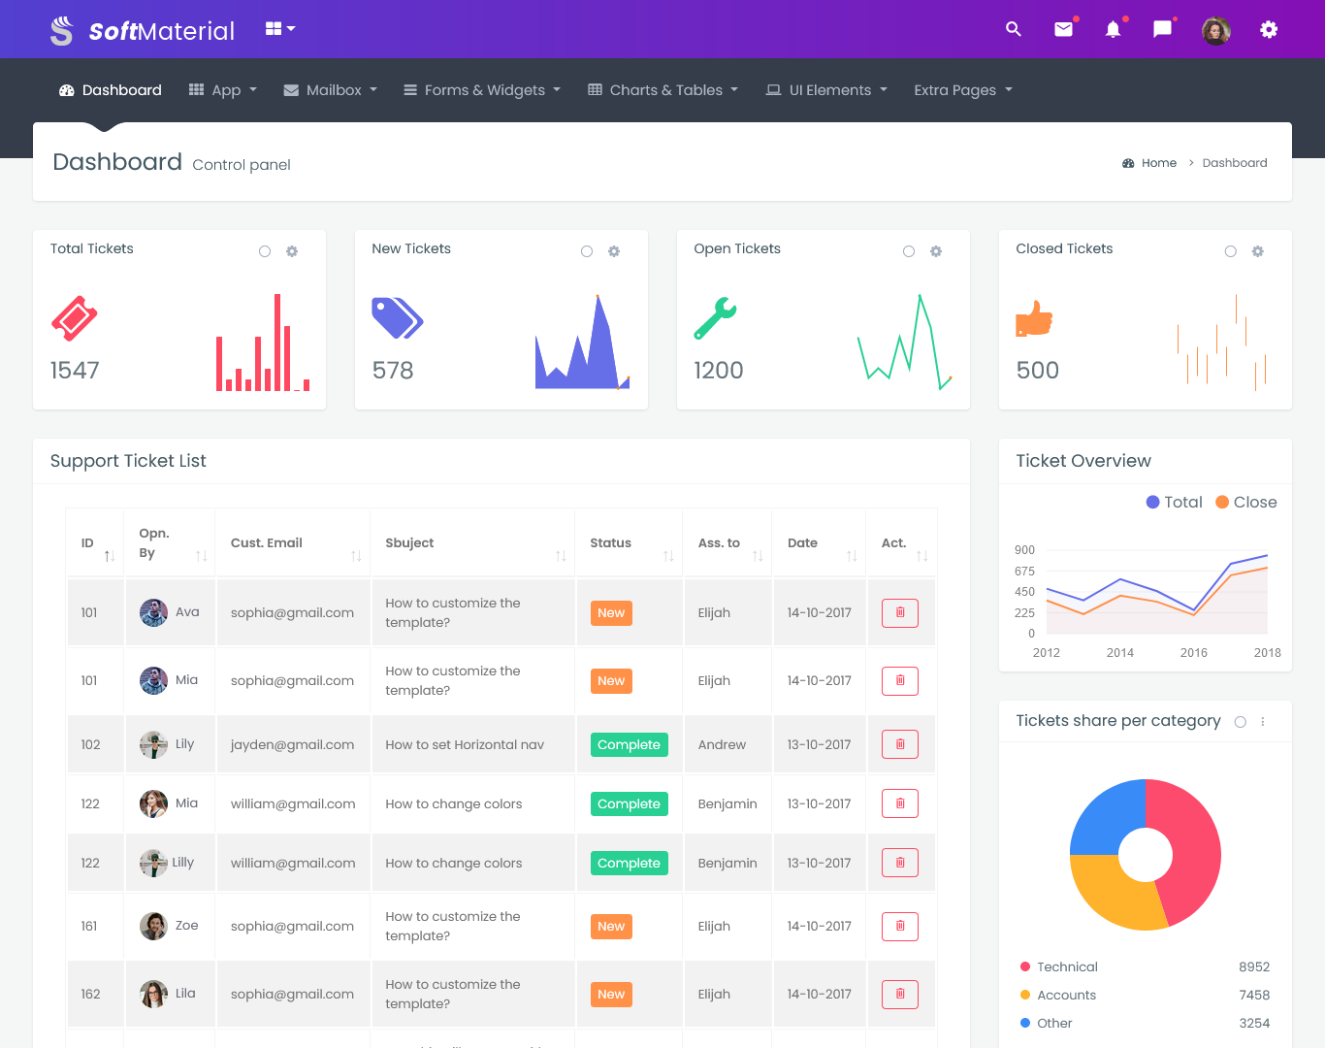
Task: Click the wrench icon on Open Tickets
Action: point(716,318)
